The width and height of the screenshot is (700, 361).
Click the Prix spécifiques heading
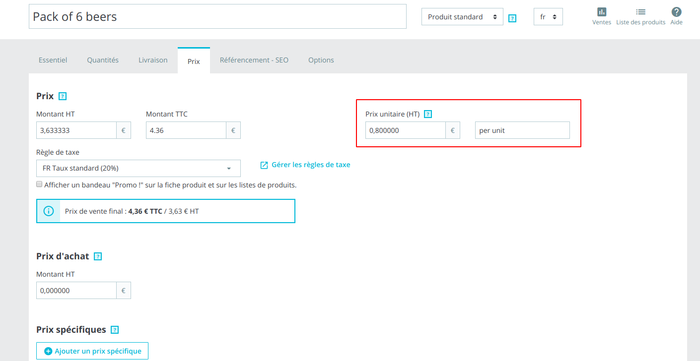click(x=71, y=330)
